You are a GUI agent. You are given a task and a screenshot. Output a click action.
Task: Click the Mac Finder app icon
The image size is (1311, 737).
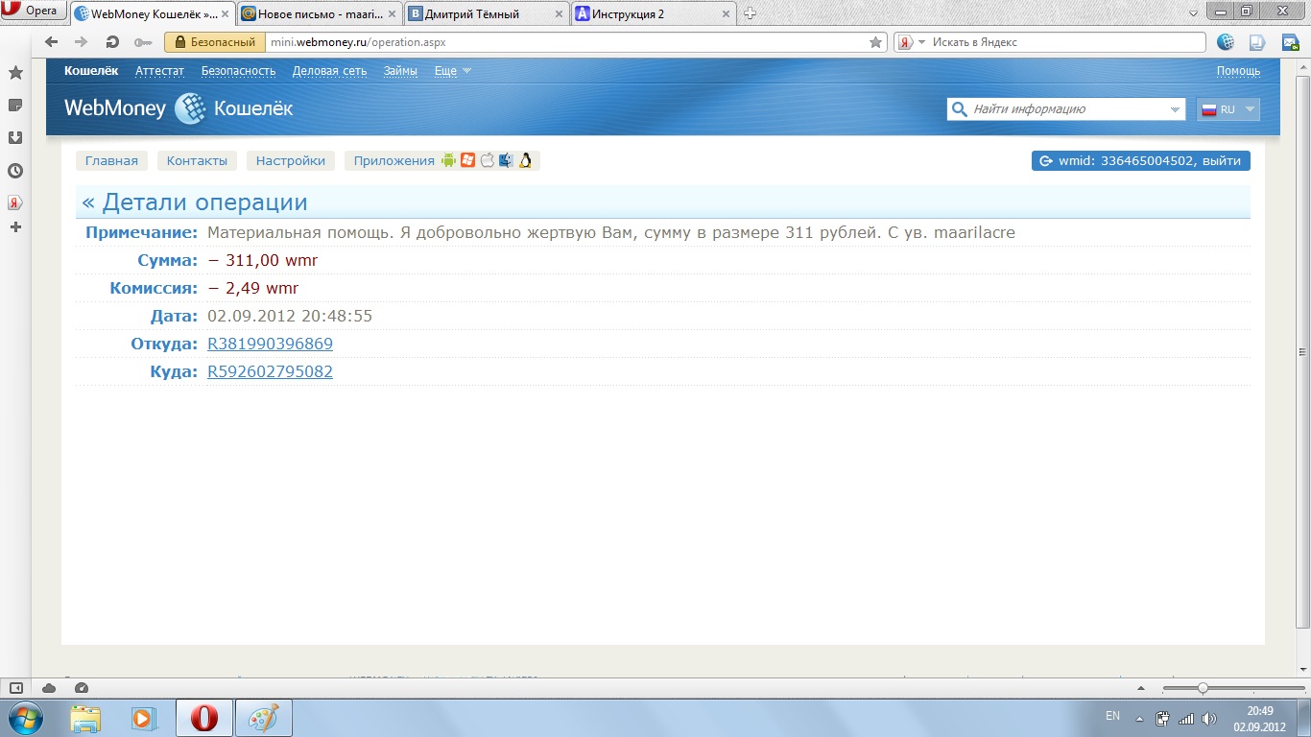pos(506,160)
